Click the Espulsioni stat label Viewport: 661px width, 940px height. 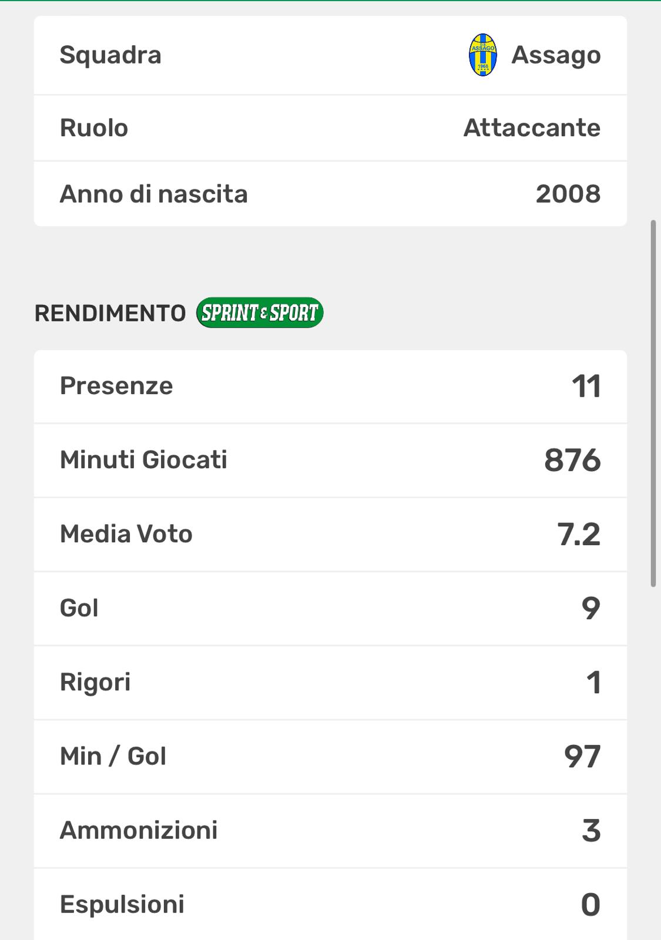[x=122, y=904]
